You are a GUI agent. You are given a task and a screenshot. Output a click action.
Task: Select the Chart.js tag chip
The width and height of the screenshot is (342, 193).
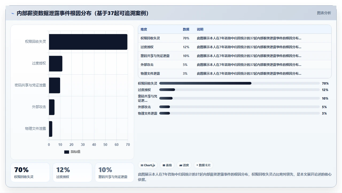tap(148, 165)
